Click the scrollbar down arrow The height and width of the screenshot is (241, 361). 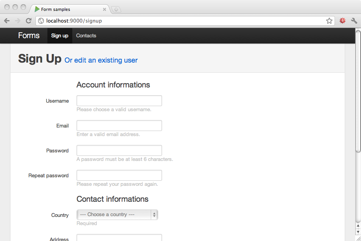[358, 232]
